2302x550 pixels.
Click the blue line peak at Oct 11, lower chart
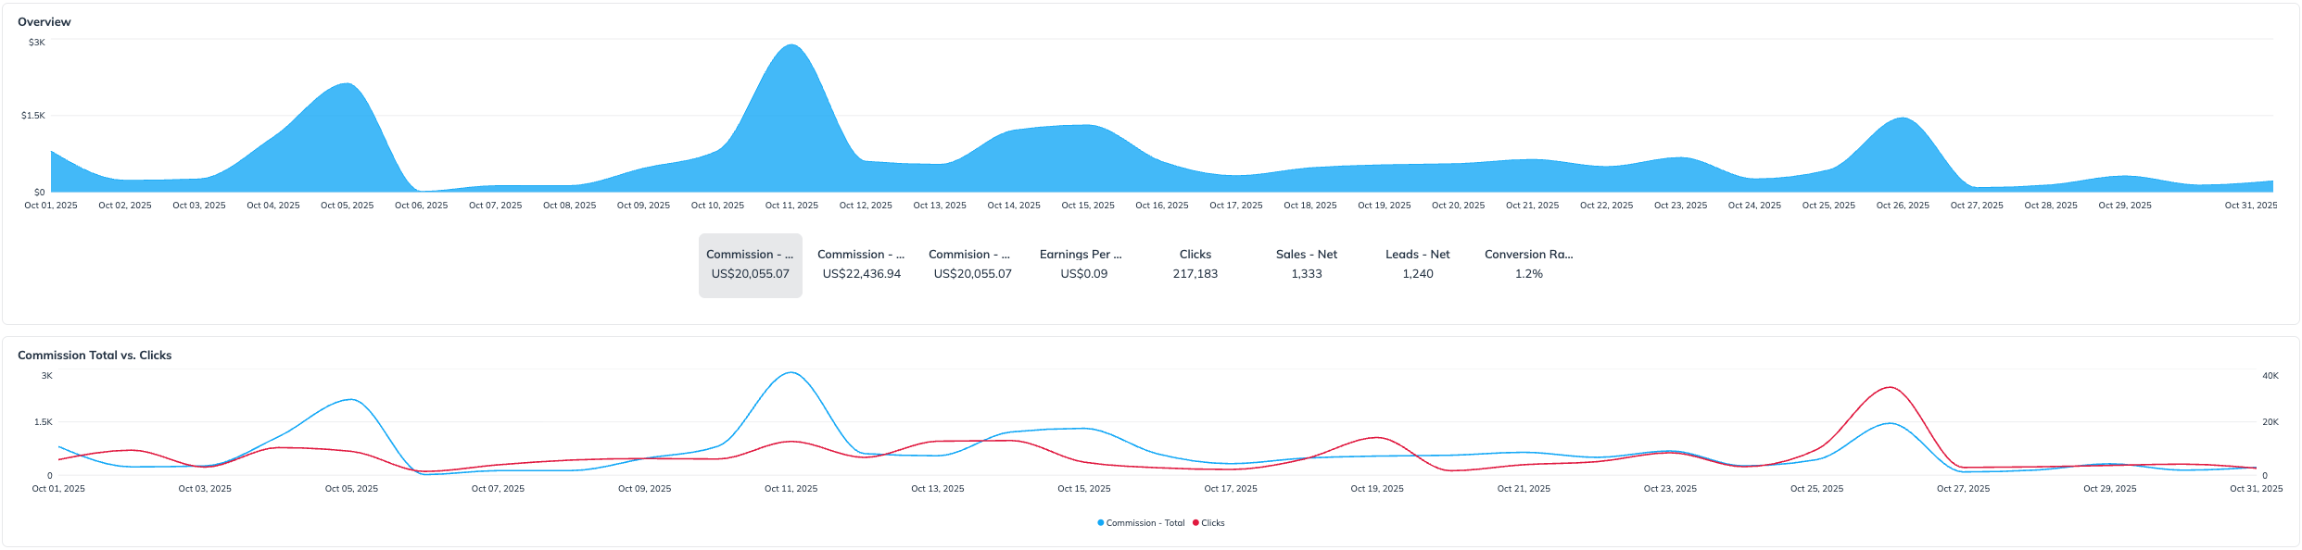click(791, 373)
